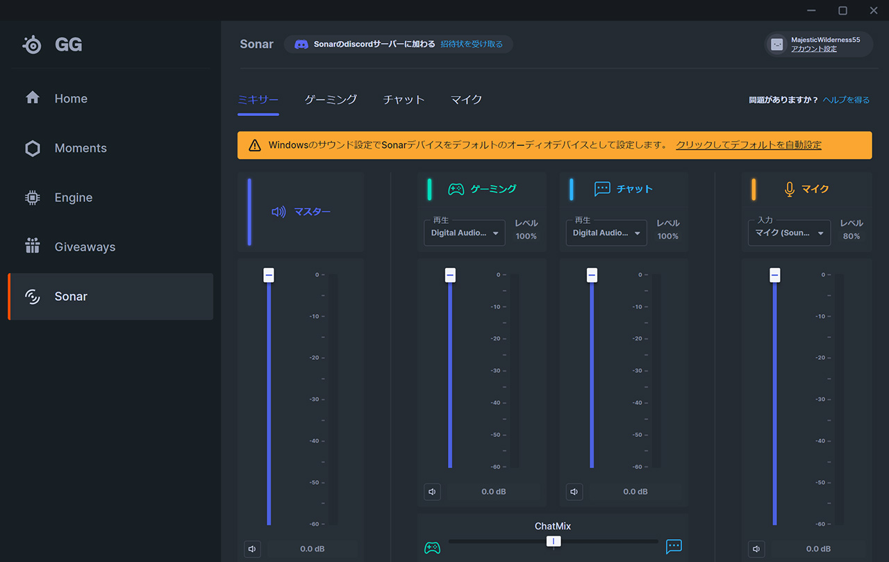Viewport: 889px width, 562px height.
Task: Go to Engine in the sidebar
Action: coord(73,197)
